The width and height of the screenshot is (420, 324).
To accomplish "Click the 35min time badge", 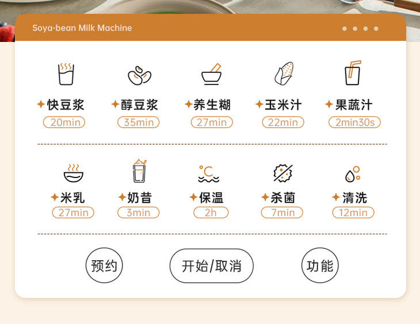I will [139, 122].
